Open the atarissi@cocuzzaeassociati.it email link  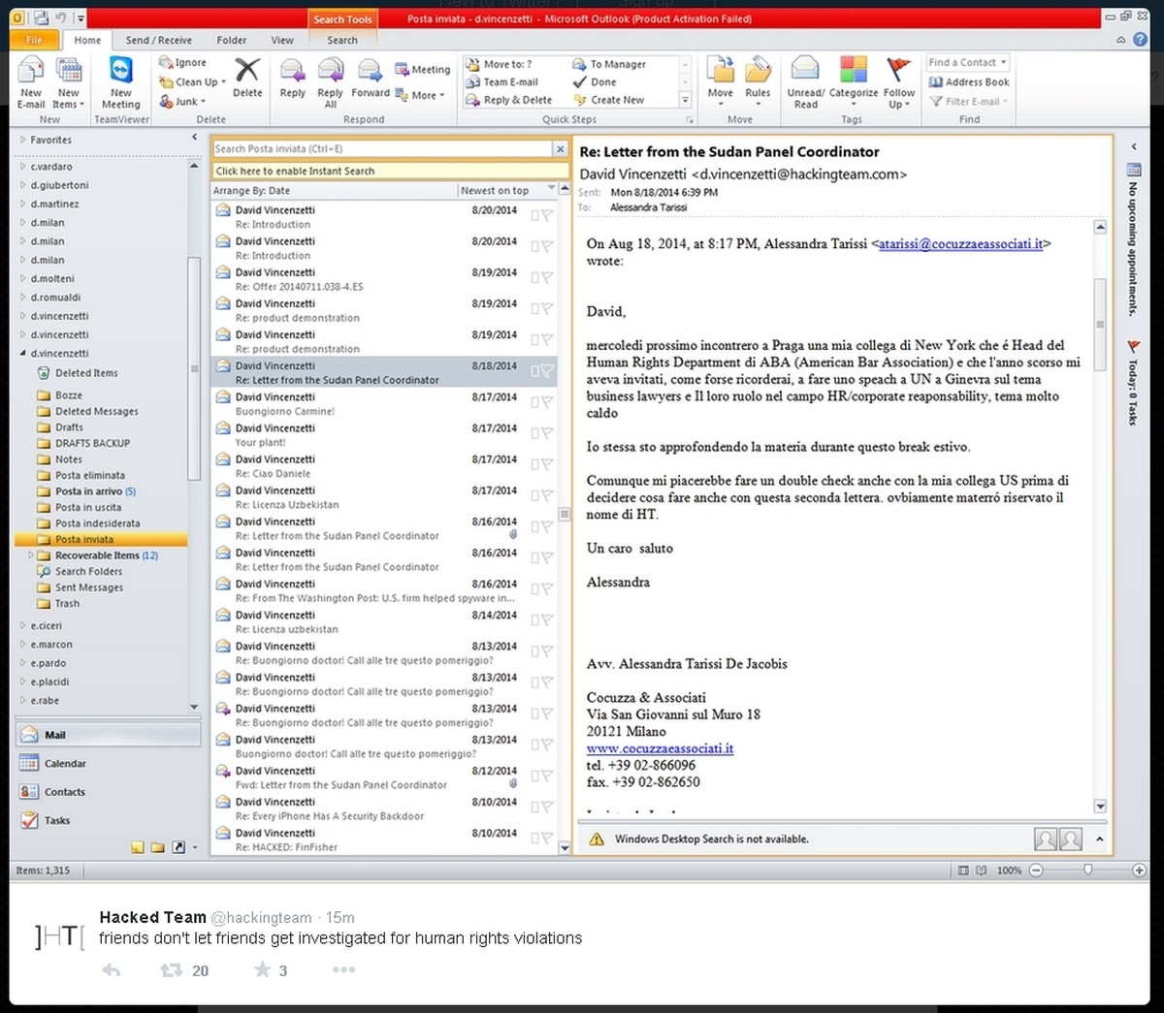coord(960,244)
